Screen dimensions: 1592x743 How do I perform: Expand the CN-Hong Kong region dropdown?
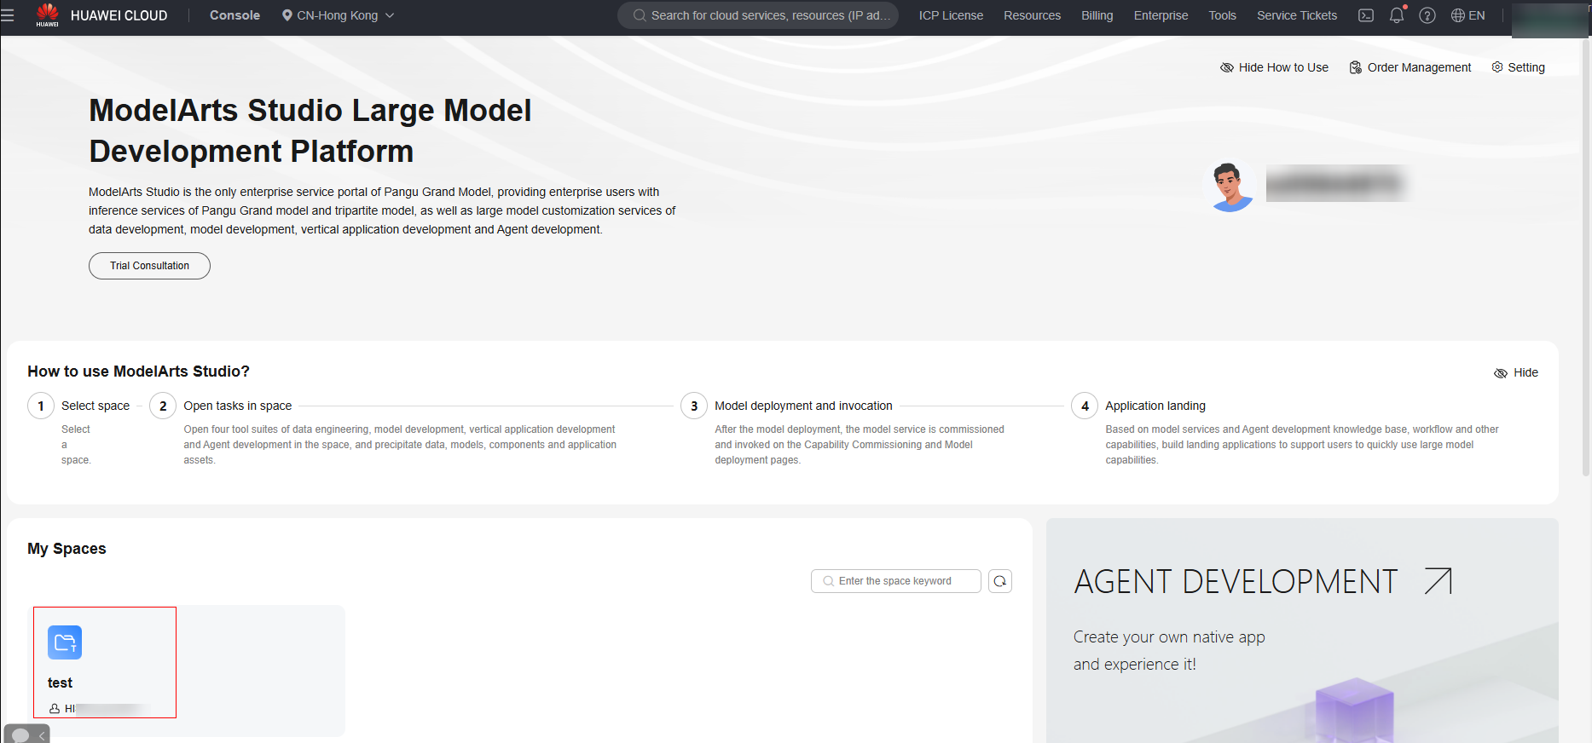[338, 15]
